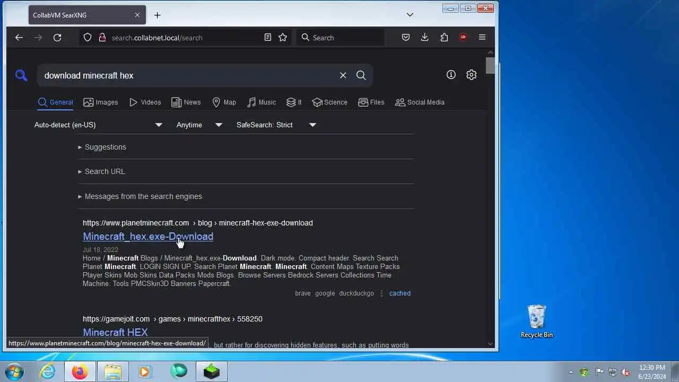Open the Anytime time range dropdown

199,125
